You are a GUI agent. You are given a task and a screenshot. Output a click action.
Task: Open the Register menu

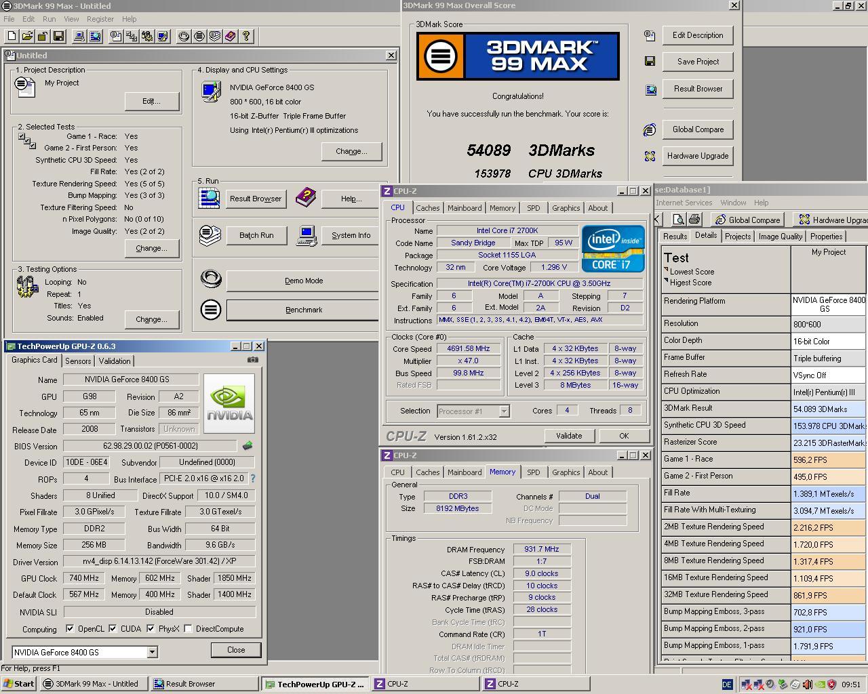[x=100, y=19]
